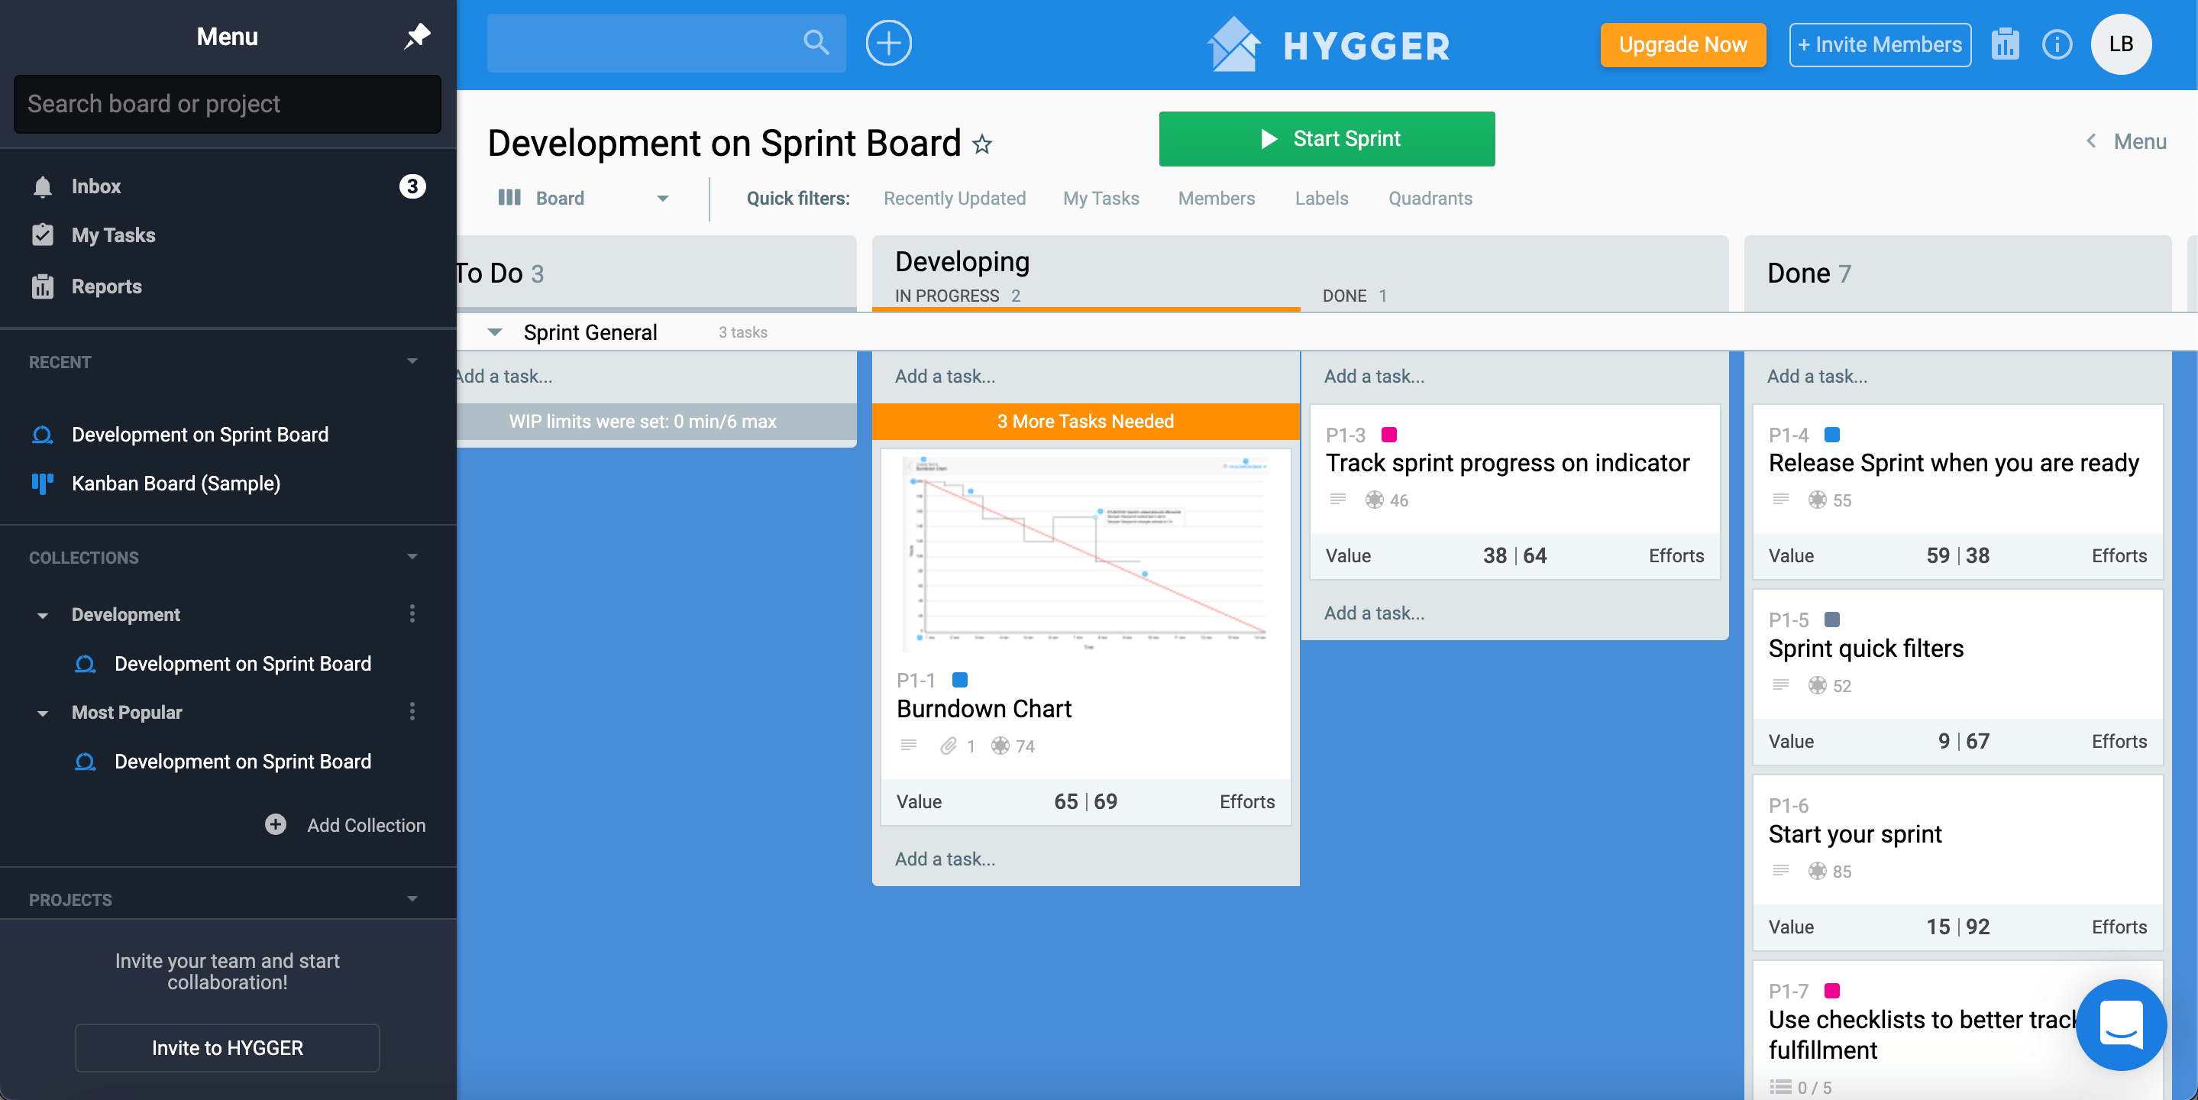This screenshot has width=2198, height=1100.
Task: Collapse the Sprint General swimlane
Action: coord(494,332)
